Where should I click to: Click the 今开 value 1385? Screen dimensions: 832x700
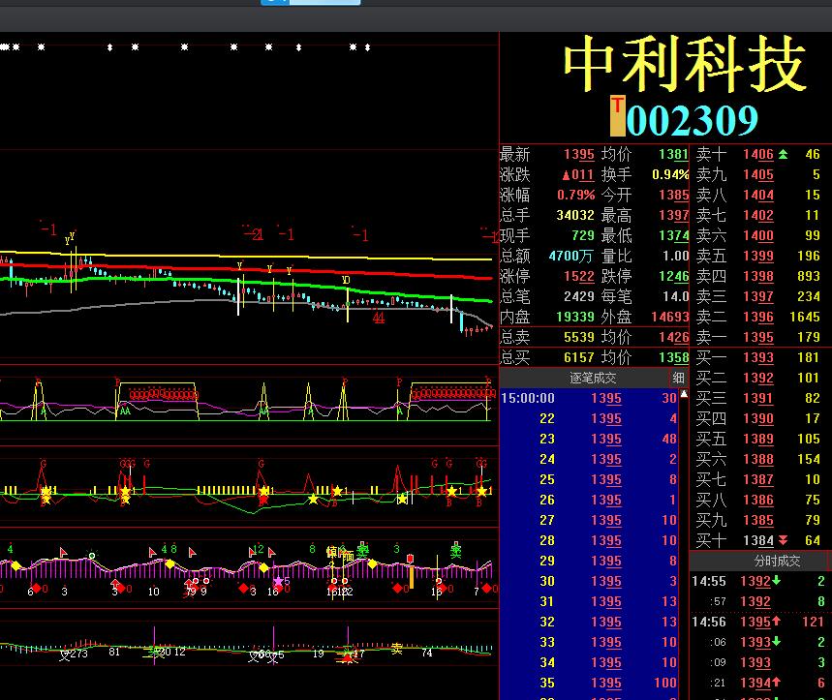tap(674, 195)
